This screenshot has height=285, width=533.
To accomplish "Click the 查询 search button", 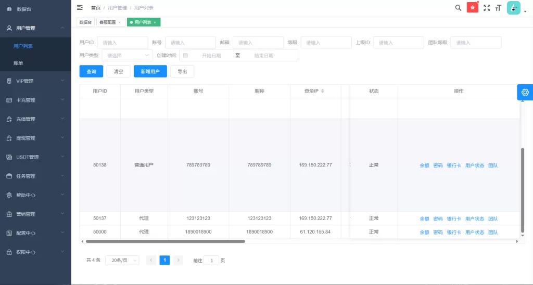I will tap(91, 71).
